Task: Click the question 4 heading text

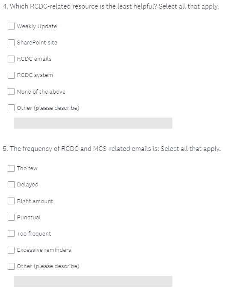Action: 111,6
